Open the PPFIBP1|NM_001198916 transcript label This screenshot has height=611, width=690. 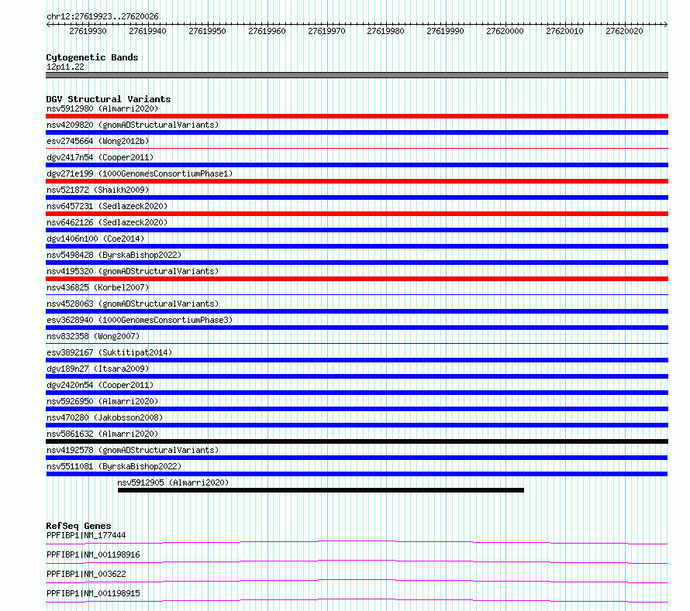point(93,554)
